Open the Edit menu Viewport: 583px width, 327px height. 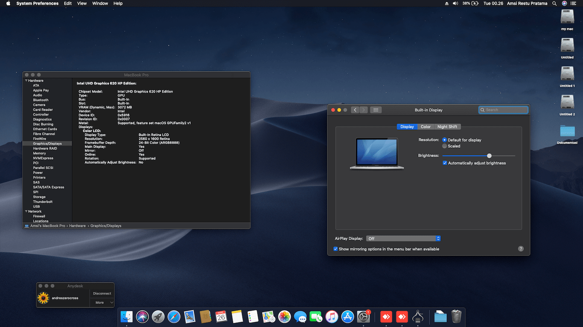pyautogui.click(x=68, y=3)
